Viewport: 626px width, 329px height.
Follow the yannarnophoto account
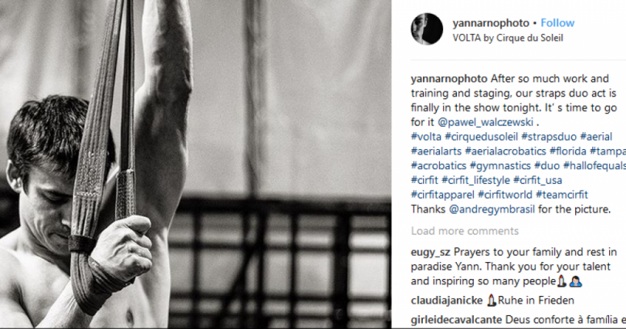pyautogui.click(x=558, y=23)
